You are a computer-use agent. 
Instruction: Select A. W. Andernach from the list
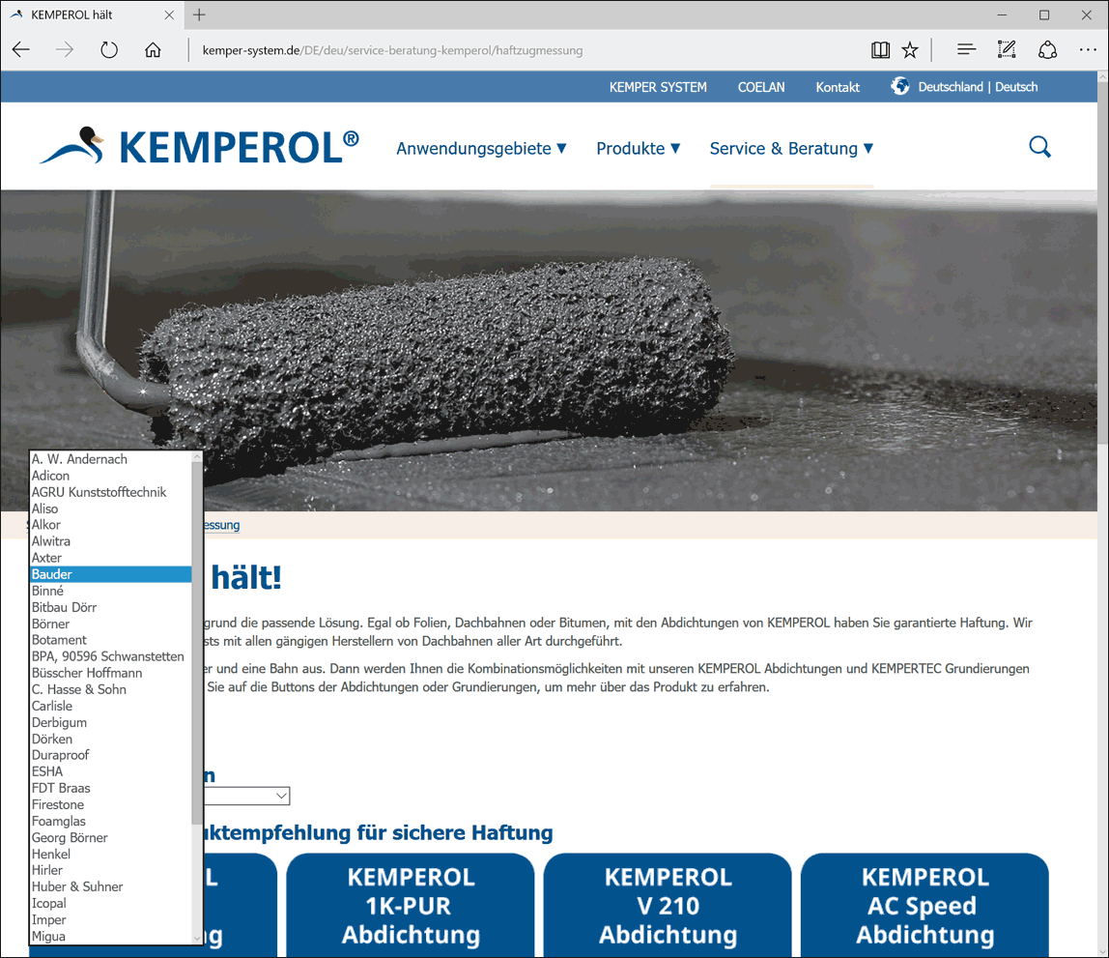coord(111,459)
